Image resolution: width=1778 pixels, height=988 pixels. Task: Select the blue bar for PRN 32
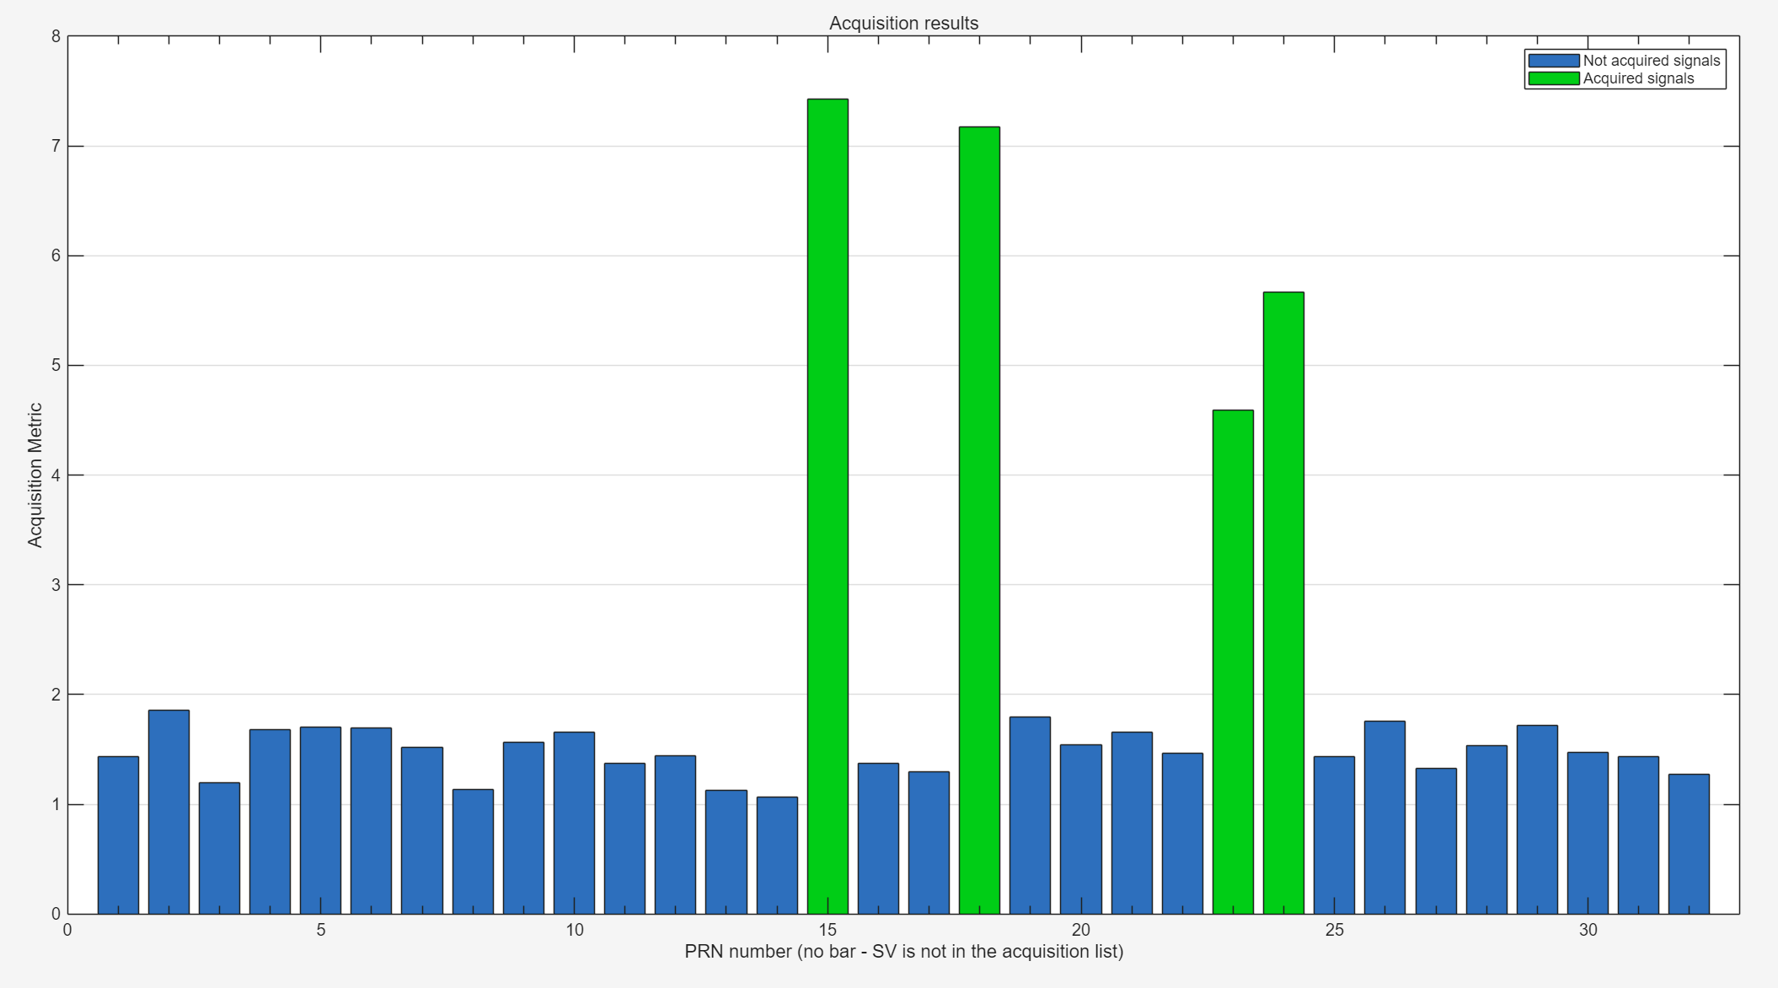(x=1689, y=844)
